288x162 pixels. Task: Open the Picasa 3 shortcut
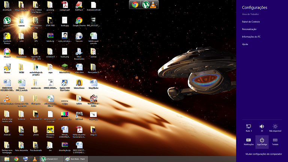click(7, 53)
